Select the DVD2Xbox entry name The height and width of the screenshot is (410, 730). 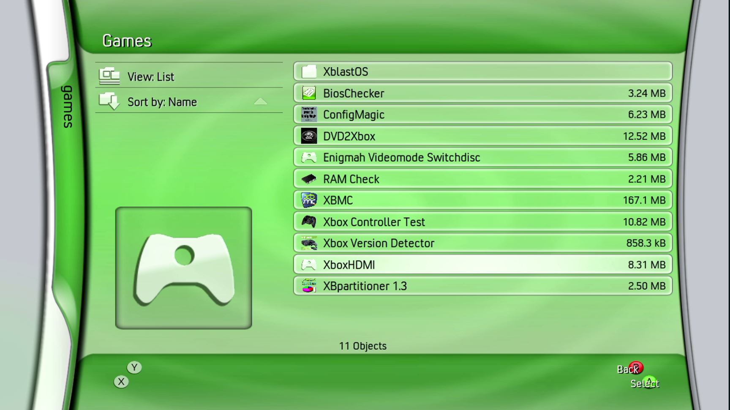tap(349, 137)
